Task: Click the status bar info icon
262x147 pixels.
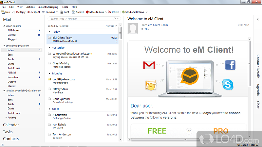Action: click(x=3, y=145)
